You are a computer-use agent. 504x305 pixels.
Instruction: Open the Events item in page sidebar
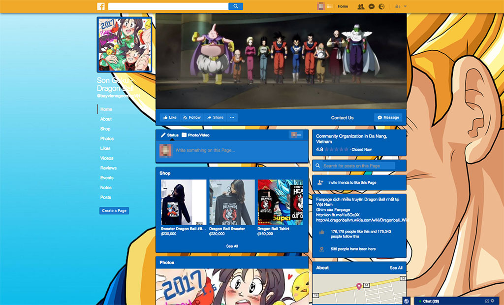[107, 178]
